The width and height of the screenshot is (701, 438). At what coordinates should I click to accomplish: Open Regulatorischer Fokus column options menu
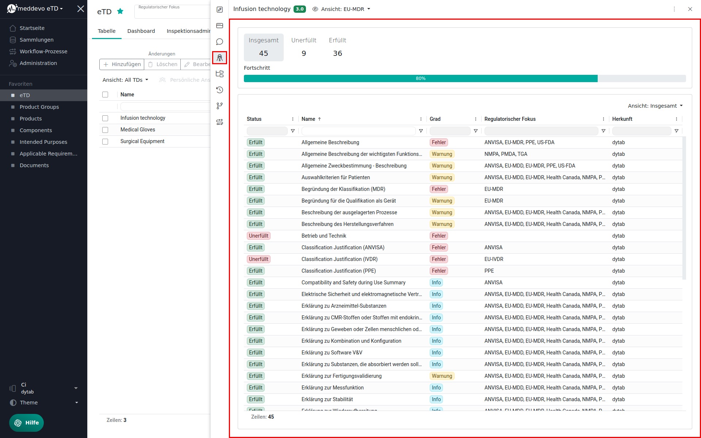(604, 119)
